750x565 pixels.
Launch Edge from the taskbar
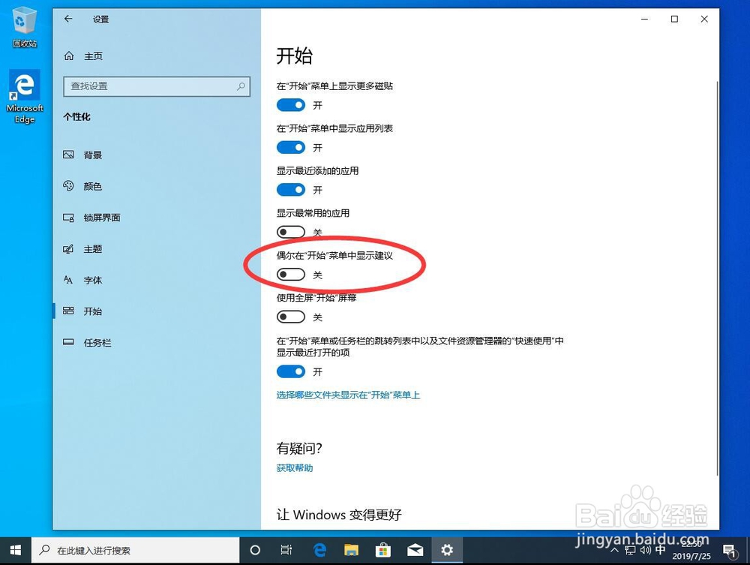[319, 550]
